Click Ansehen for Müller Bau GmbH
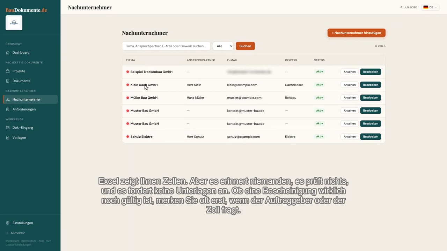 [350, 98]
